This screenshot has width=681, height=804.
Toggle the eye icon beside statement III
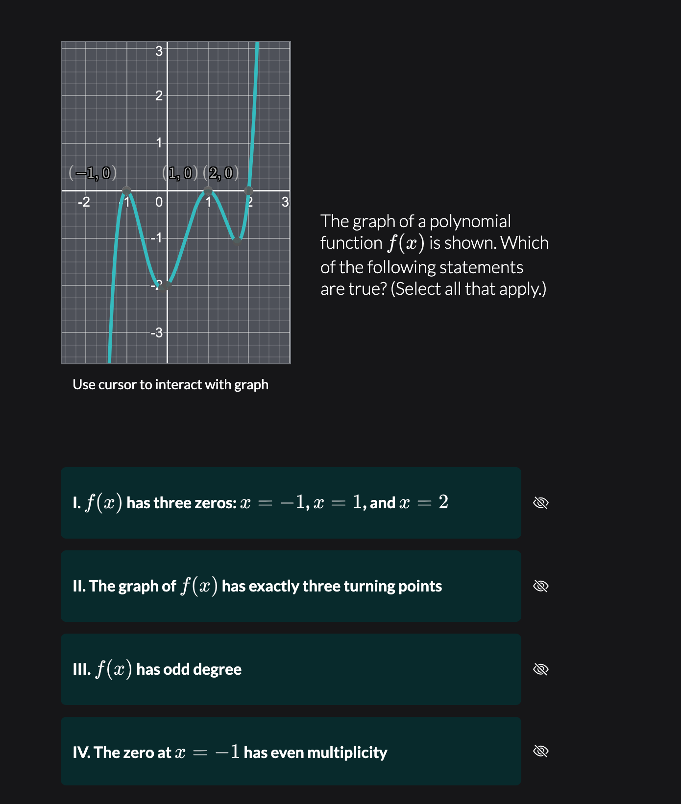pos(542,669)
